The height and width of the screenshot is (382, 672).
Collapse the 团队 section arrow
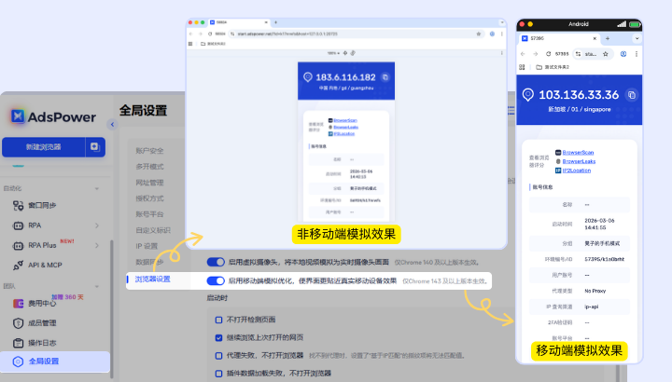point(97,286)
